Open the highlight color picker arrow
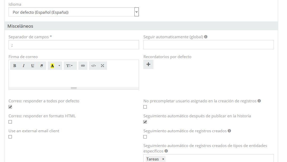Screen dimensions: 287x162 click(x=59, y=66)
